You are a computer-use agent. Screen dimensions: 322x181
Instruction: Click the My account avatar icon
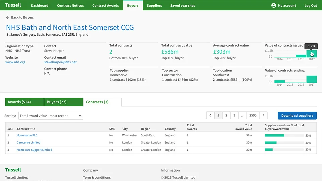(274, 6)
